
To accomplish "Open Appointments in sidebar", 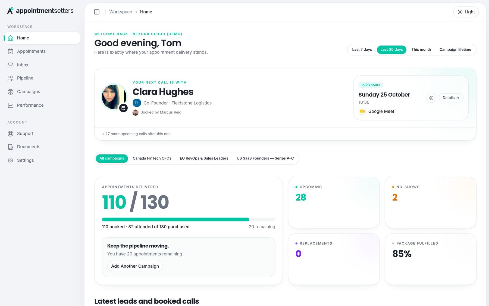I will click(42, 51).
